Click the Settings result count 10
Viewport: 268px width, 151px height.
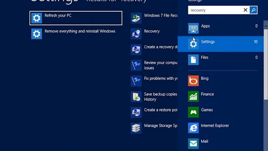click(x=256, y=42)
